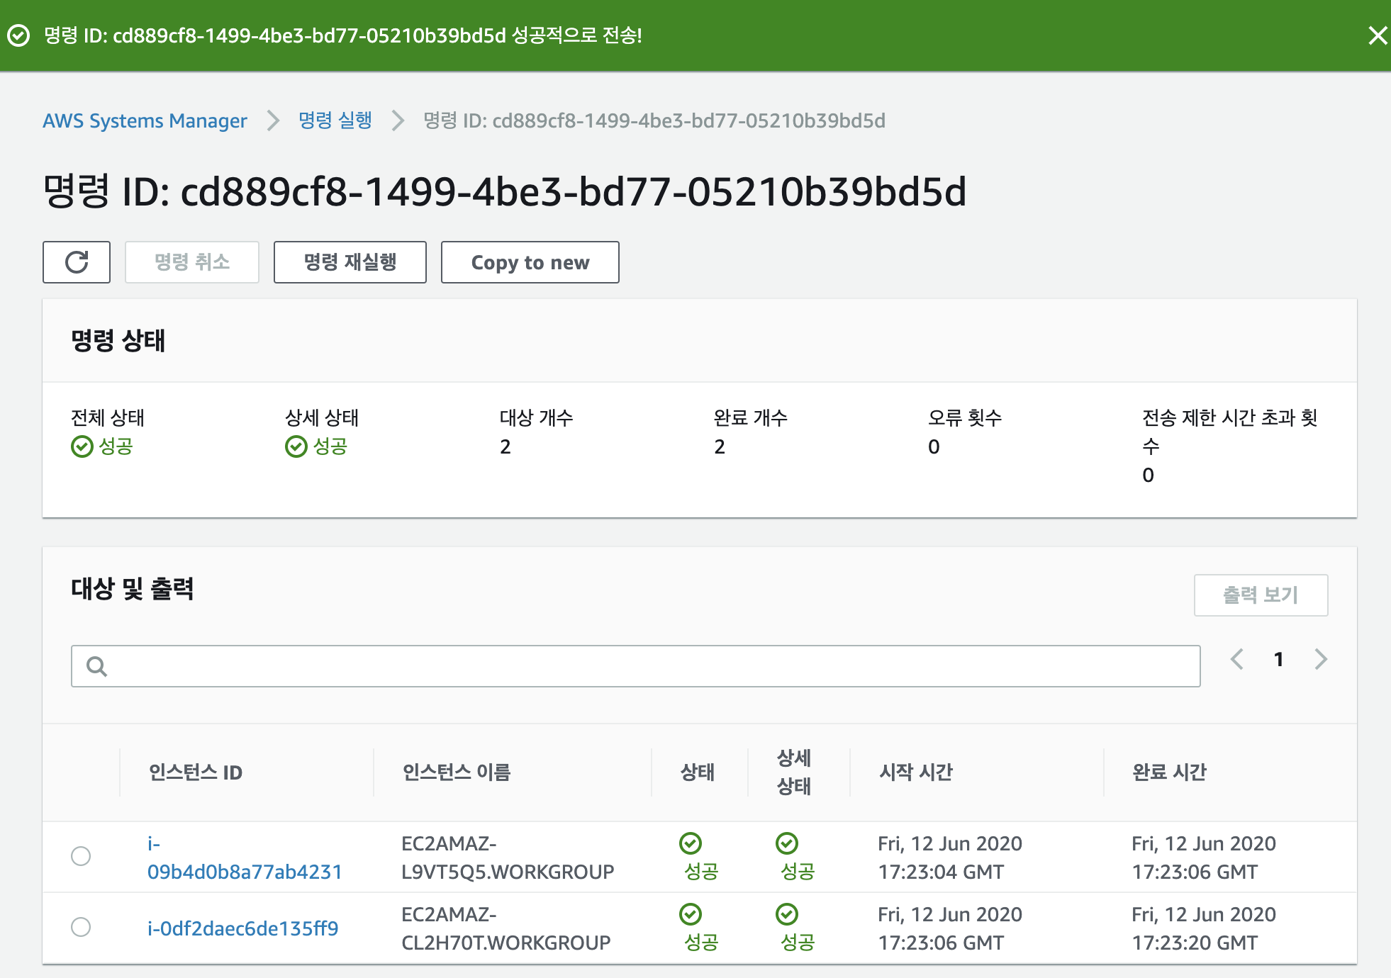Image resolution: width=1391 pixels, height=978 pixels.
Task: Open AWS Systems Manager breadcrumb
Action: coord(145,120)
